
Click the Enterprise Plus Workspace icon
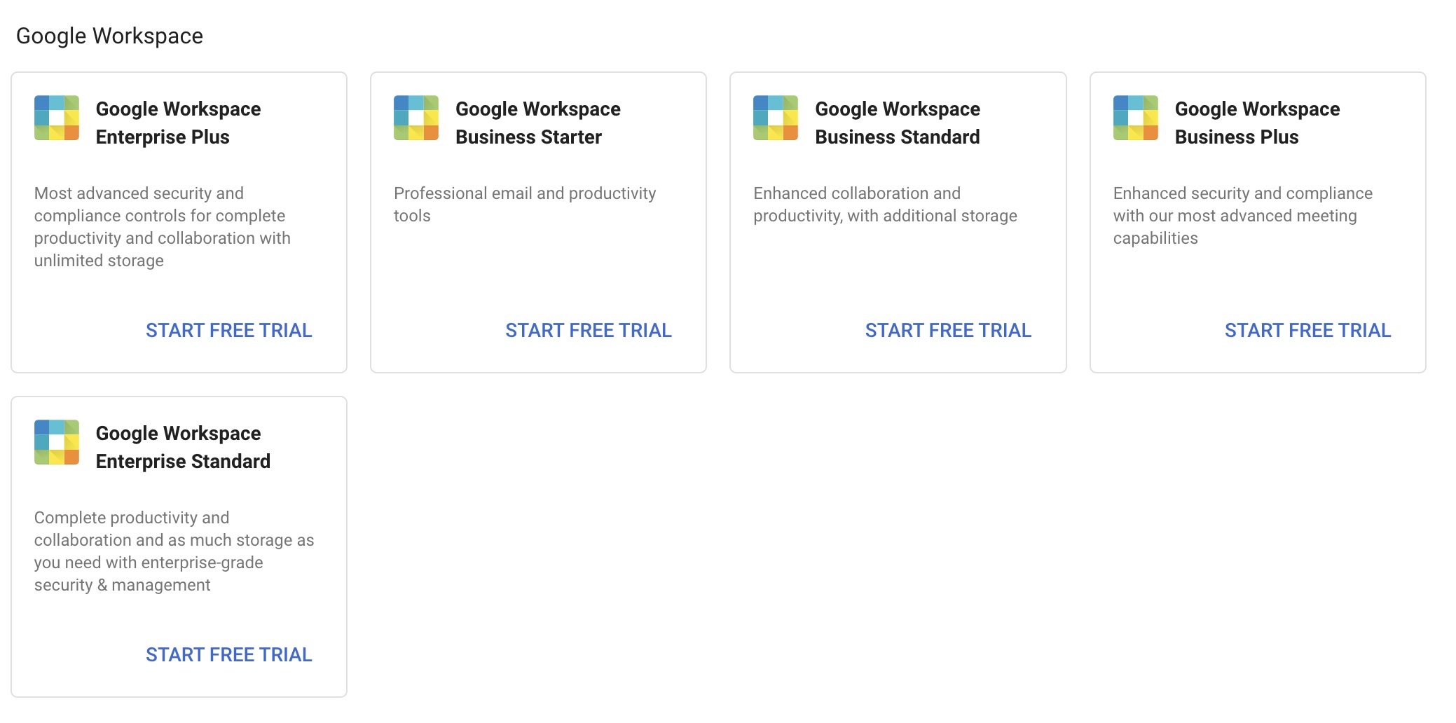pos(57,118)
